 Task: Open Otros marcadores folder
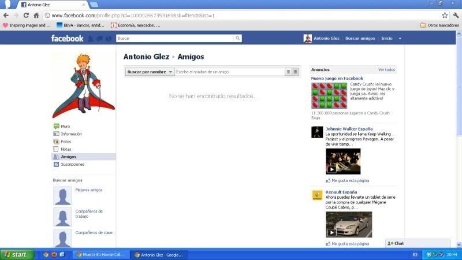click(439, 25)
